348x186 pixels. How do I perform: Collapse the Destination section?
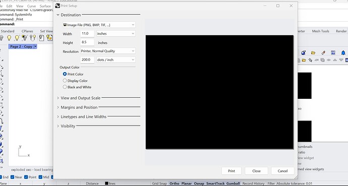click(x=58, y=15)
